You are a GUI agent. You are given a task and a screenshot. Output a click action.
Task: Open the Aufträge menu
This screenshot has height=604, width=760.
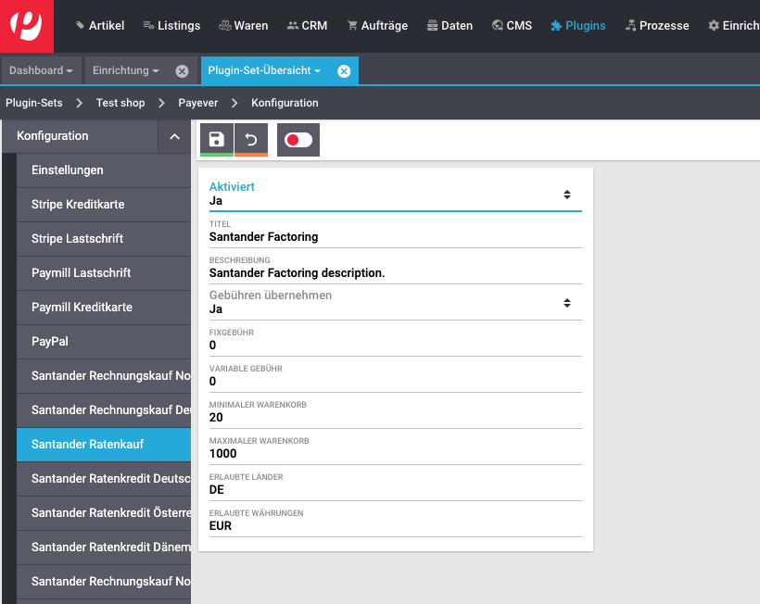tap(377, 26)
